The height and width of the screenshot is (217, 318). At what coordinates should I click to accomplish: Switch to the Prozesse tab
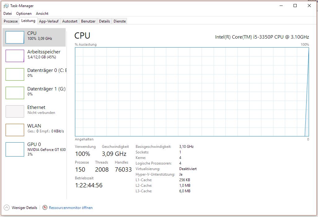pyautogui.click(x=10, y=21)
